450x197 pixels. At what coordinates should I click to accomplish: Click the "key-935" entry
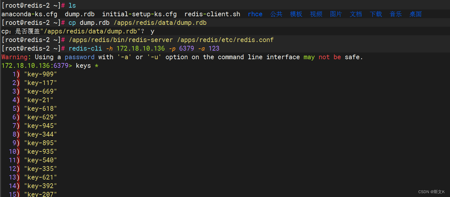(41, 151)
